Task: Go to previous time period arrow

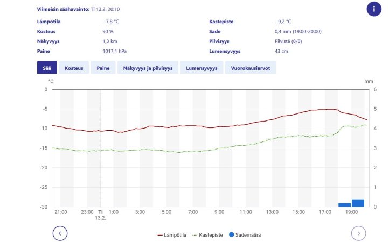Action: pos(60,233)
